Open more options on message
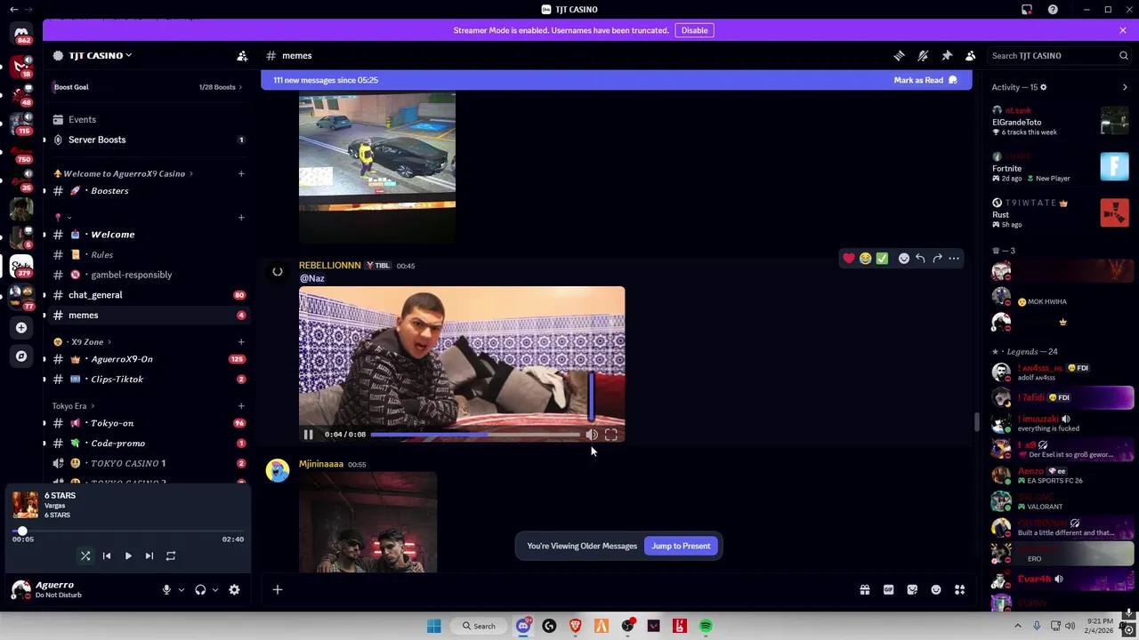This screenshot has width=1139, height=640. click(954, 259)
